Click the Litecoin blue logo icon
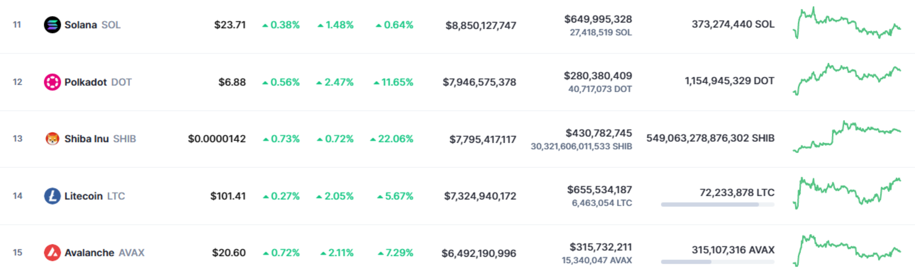The height and width of the screenshot is (276, 915). pyautogui.click(x=52, y=196)
